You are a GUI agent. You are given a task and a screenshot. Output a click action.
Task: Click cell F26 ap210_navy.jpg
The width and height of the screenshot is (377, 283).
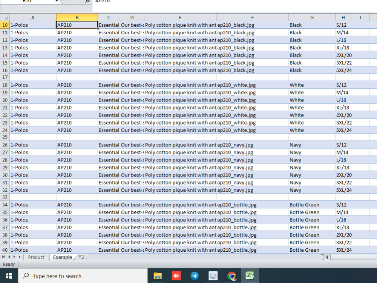(253, 145)
